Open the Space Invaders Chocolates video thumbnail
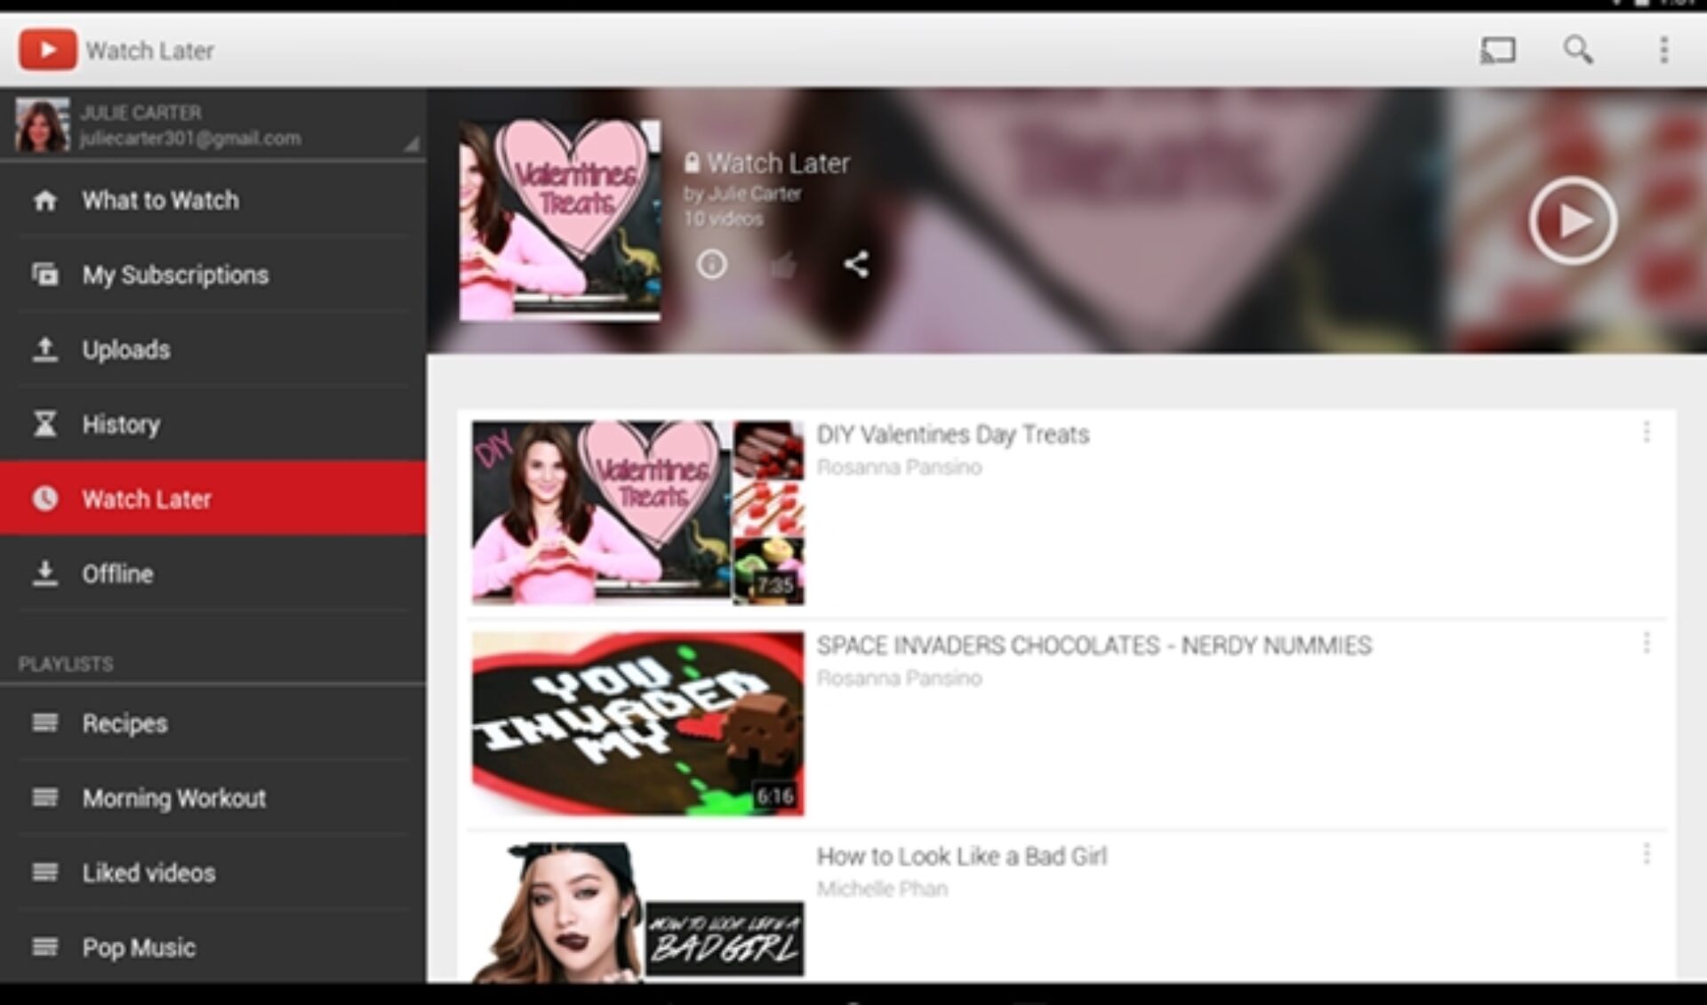Screen dimensions: 1707x1005 pyautogui.click(x=637, y=723)
